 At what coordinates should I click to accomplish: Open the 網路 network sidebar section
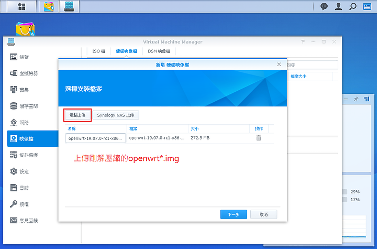pos(32,123)
